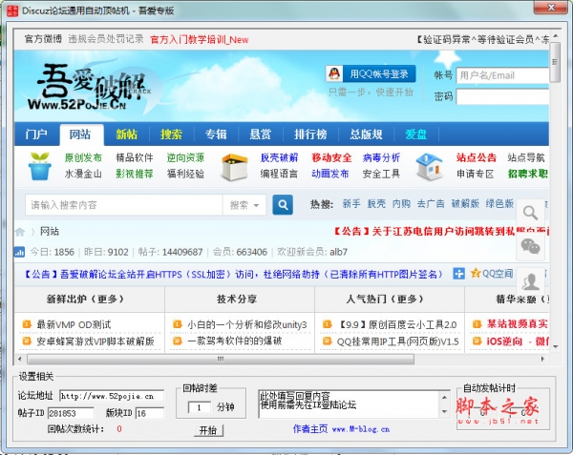Switch to the 门户 nav tab
The image size is (573, 455).
tap(36, 134)
